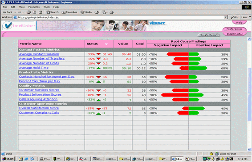This screenshot has width=252, height=162.
Task: Click the Overall Satisfaction Score link
Action: [39, 108]
